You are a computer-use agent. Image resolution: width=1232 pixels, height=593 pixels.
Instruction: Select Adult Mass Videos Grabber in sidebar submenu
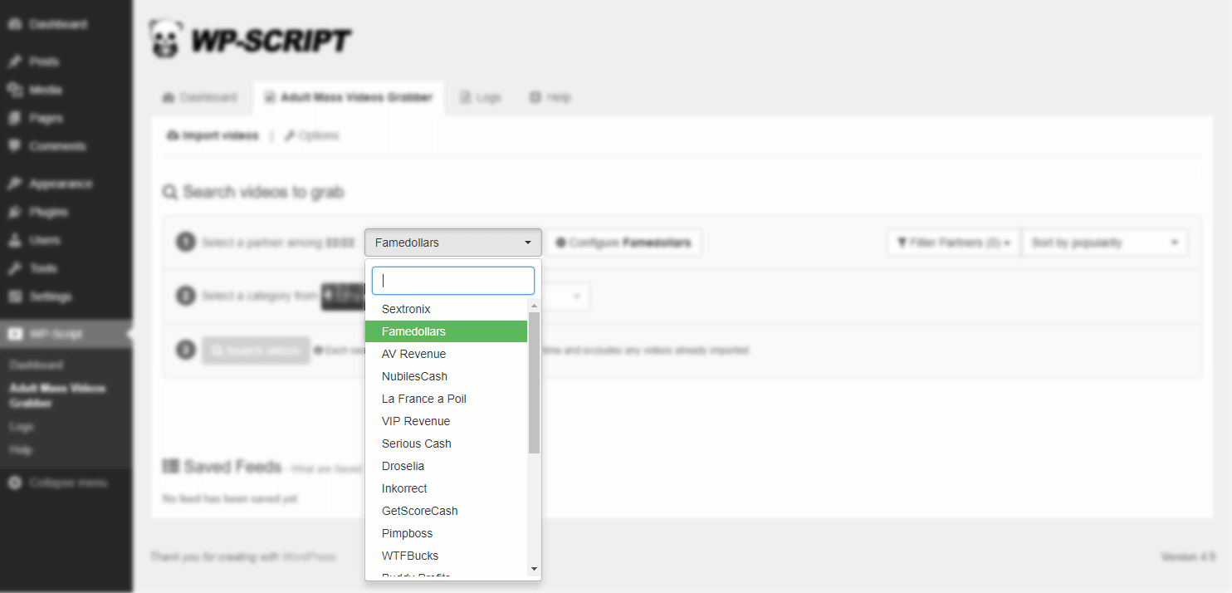tap(57, 395)
